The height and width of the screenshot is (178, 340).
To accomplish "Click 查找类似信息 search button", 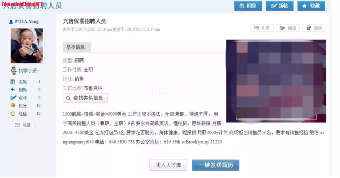I will pyautogui.click(x=85, y=98).
